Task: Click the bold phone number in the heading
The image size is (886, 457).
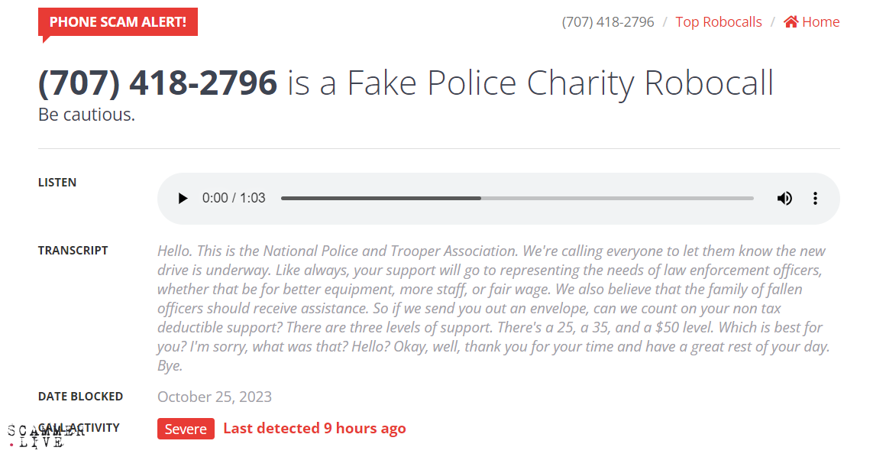Action: 158,83
